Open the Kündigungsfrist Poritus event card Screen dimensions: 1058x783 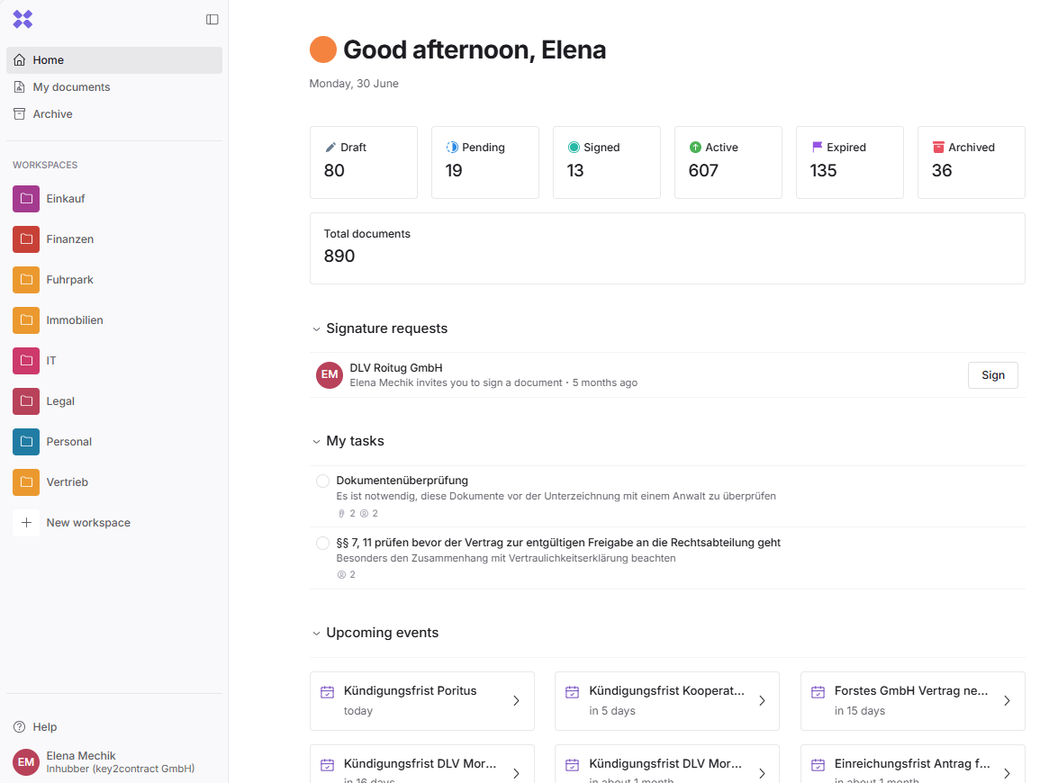[x=421, y=700]
